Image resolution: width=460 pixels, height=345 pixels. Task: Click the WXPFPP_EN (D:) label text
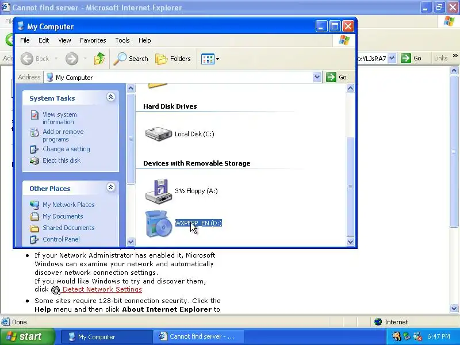pos(198,223)
